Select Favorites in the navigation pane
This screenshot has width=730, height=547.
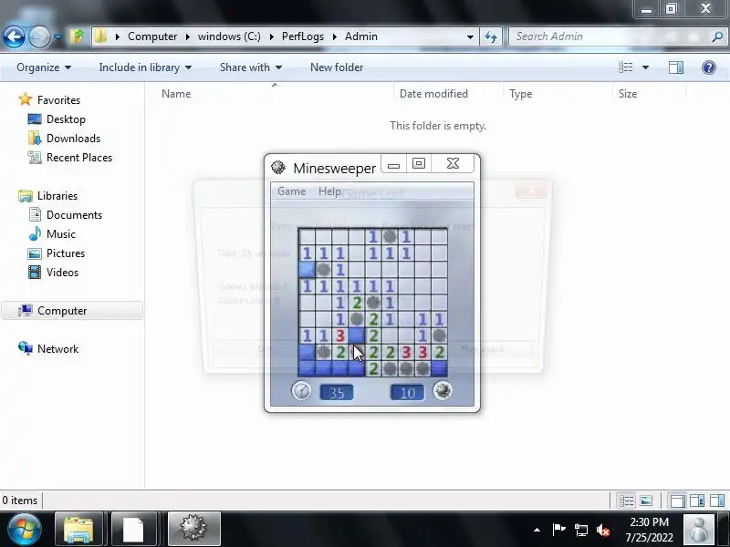point(58,100)
